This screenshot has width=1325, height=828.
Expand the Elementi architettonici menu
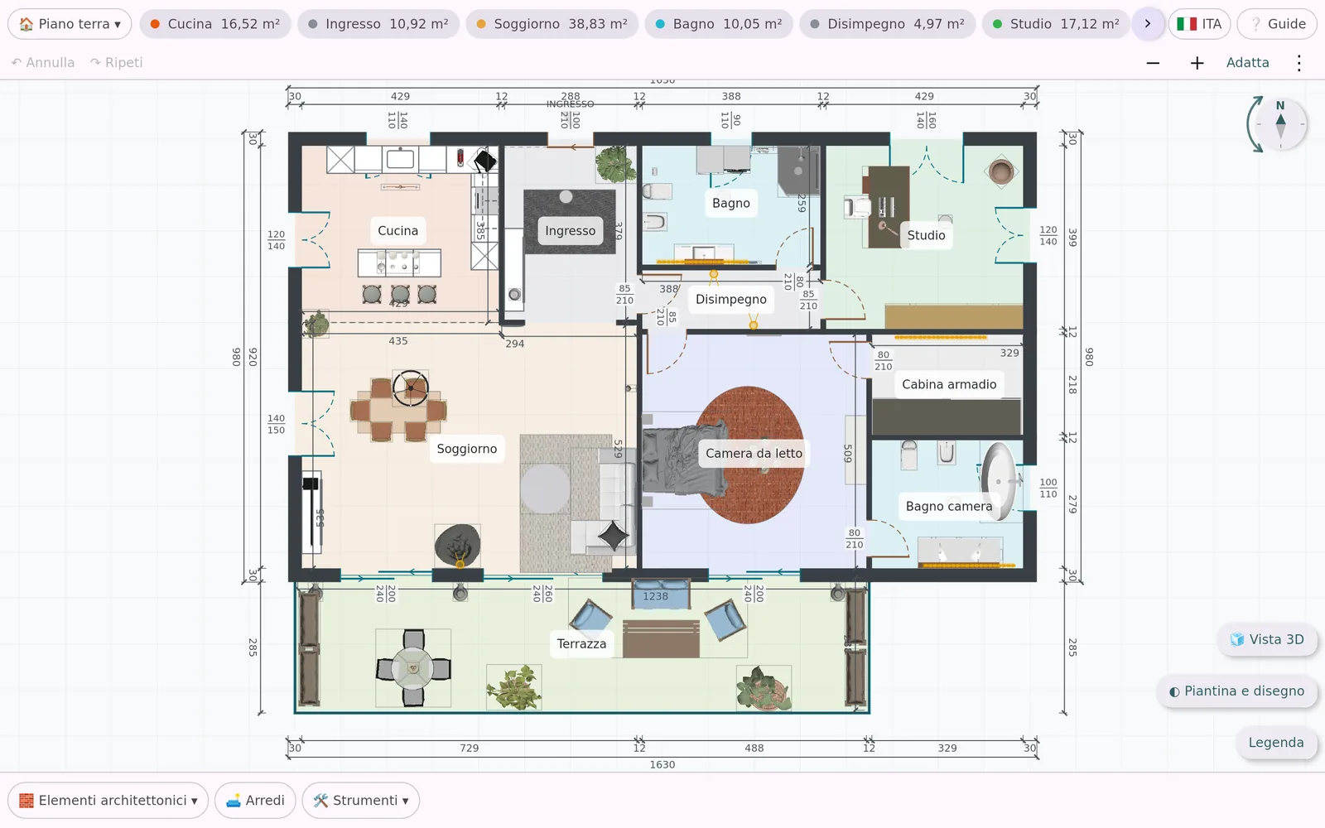click(x=108, y=801)
